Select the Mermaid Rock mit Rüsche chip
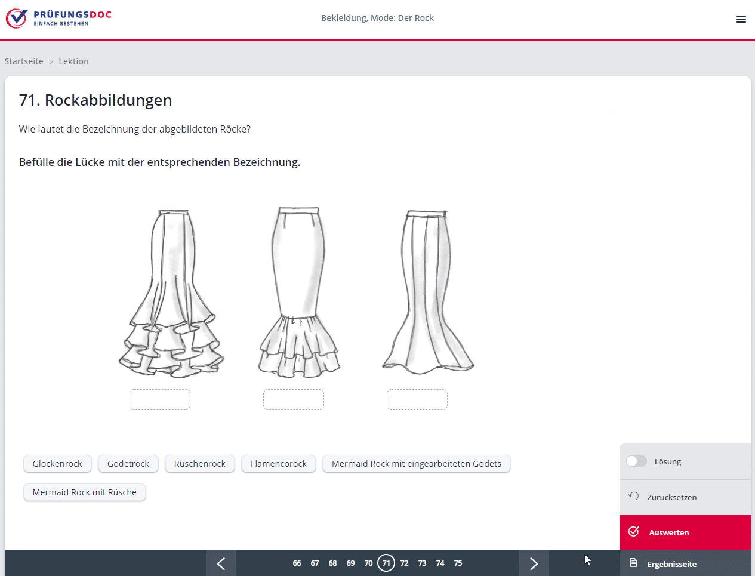 click(85, 492)
